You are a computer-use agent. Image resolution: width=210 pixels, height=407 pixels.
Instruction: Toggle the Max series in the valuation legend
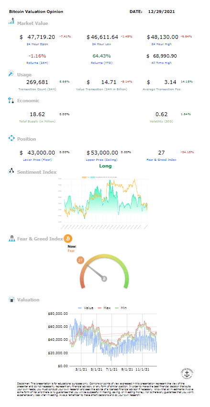(104, 308)
